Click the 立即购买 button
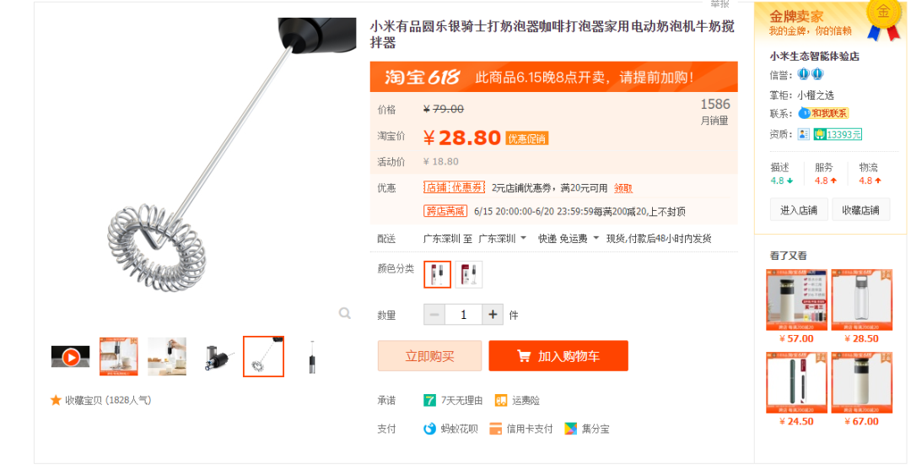Viewport: 911px width, 470px height. coord(429,355)
